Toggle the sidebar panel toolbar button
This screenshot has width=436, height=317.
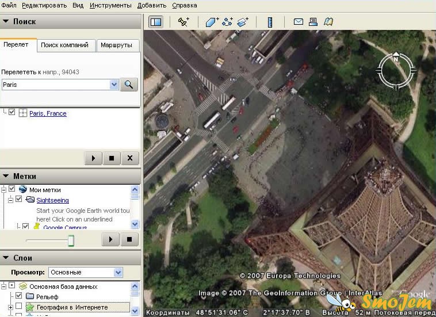coord(156,22)
